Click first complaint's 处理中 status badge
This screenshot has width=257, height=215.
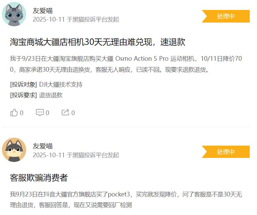point(226,16)
